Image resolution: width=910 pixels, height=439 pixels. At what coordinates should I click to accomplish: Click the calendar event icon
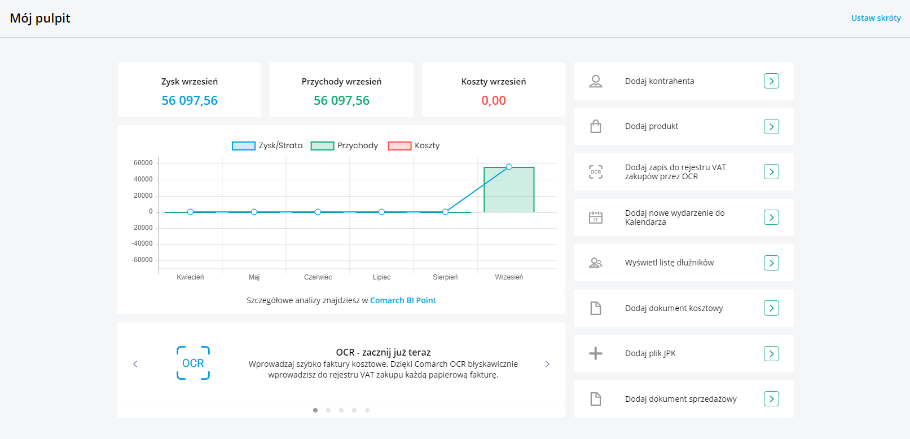[x=595, y=218]
